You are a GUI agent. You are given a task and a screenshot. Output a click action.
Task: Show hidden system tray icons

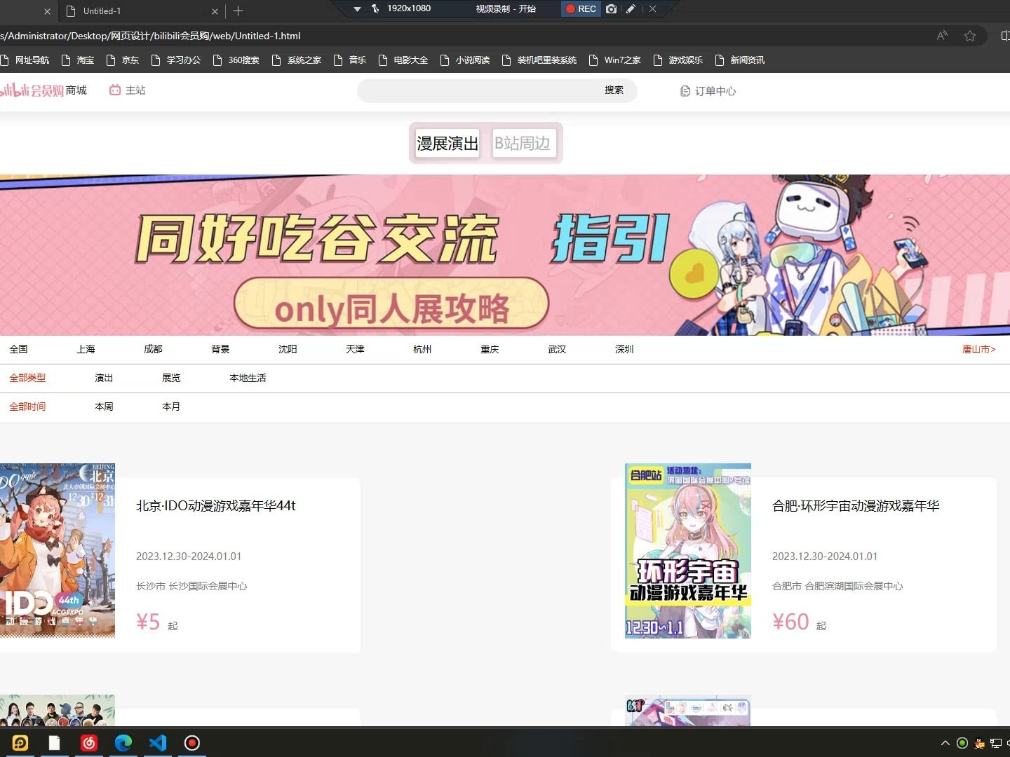(x=945, y=743)
